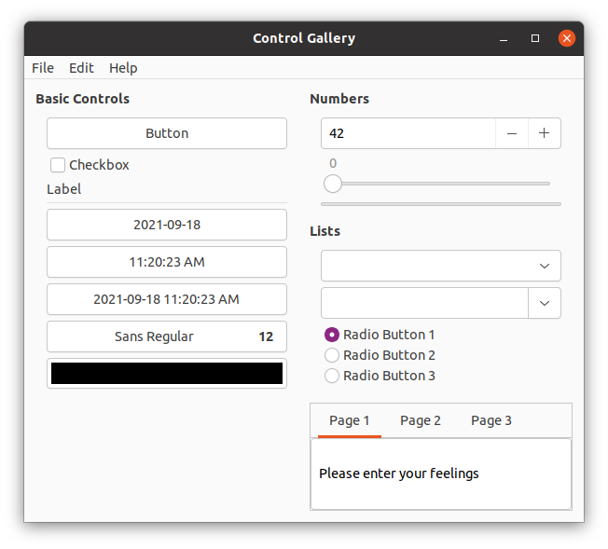Switch to the Page 2 tab
The image size is (608, 549).
[421, 420]
